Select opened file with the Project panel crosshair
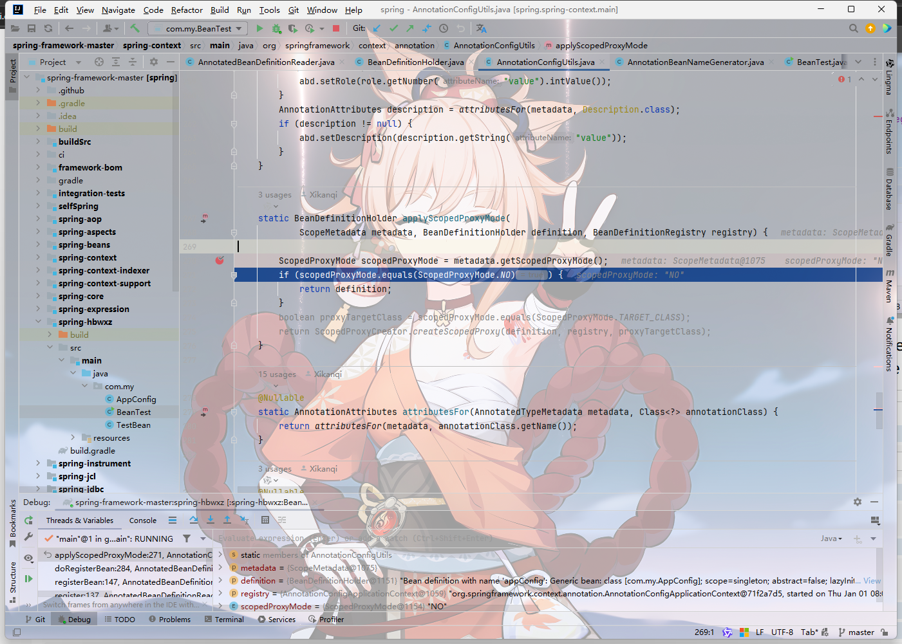 (99, 62)
